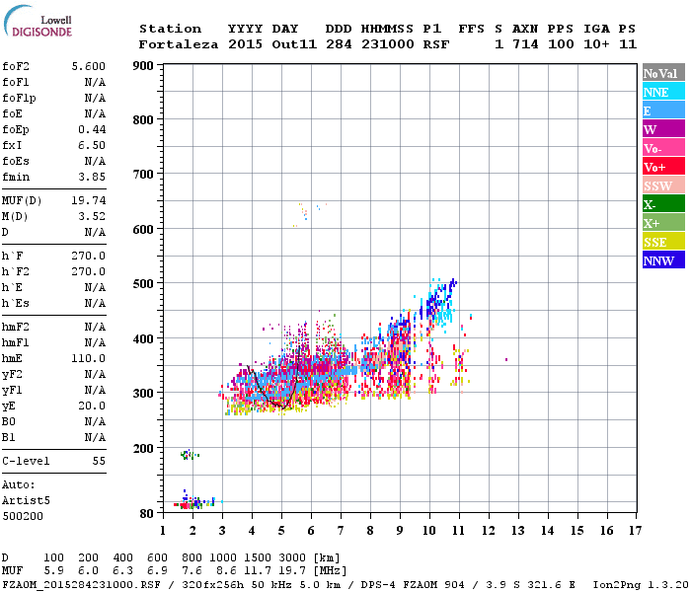
Task: Select the X+ light green legend swatch
Action: tap(663, 223)
